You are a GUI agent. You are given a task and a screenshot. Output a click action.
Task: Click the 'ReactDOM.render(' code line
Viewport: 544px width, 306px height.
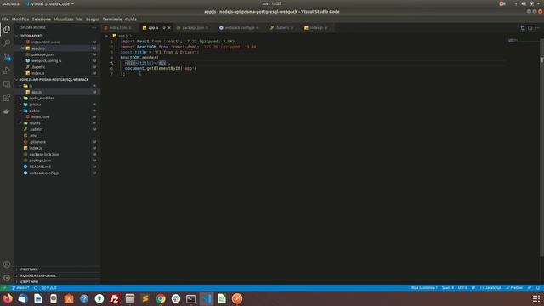click(x=139, y=58)
